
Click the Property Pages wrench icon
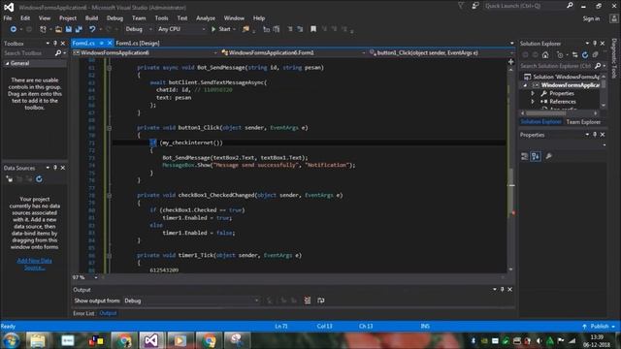pos(548,157)
